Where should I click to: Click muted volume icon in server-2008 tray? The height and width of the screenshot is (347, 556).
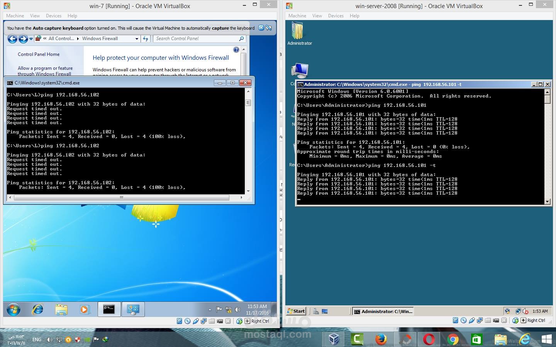click(525, 311)
